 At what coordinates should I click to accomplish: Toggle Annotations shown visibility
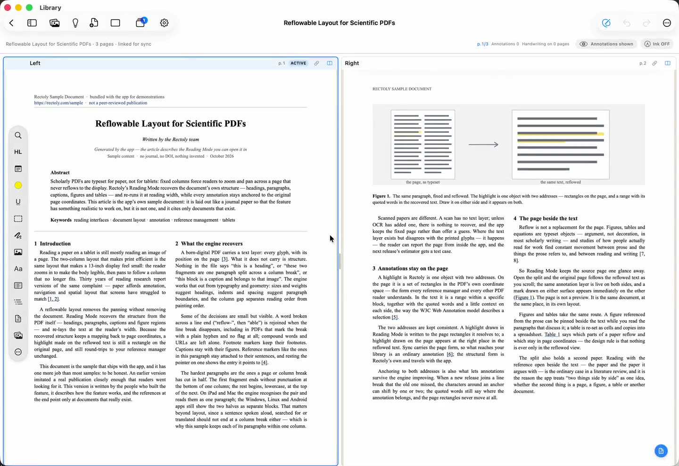607,44
